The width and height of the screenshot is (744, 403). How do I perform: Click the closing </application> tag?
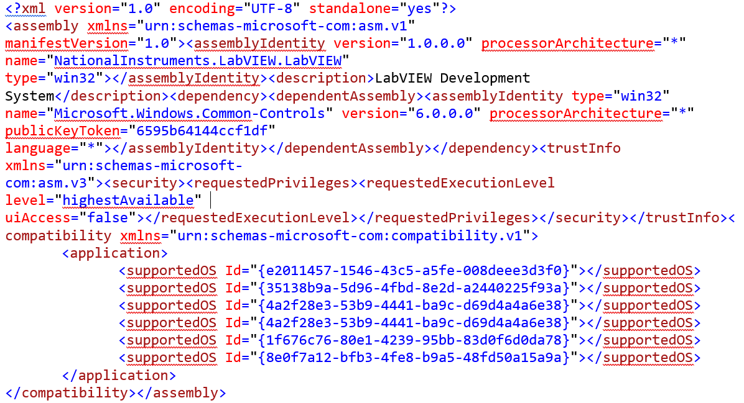click(119, 376)
